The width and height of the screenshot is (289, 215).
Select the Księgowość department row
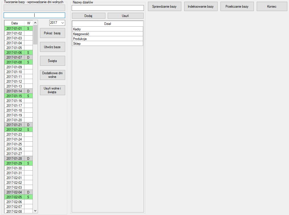pyautogui.click(x=107, y=34)
